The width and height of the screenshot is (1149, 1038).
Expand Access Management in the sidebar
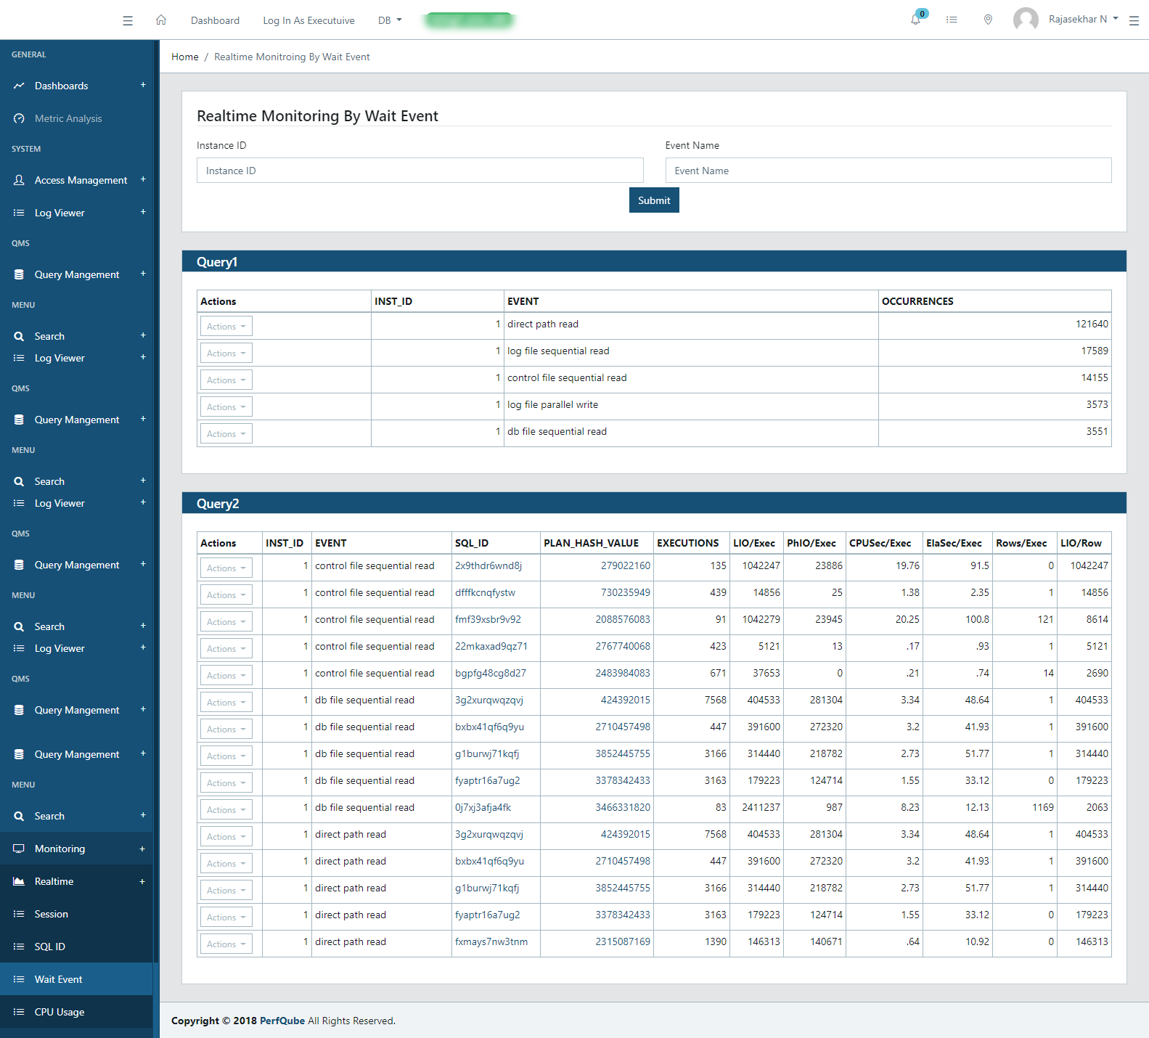pos(143,180)
